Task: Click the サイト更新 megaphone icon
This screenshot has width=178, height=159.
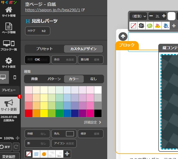Action: [x=9, y=103]
